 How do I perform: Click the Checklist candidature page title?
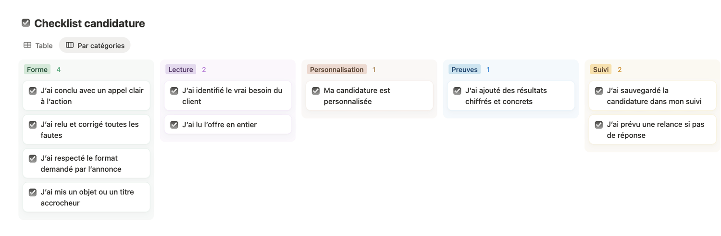point(89,23)
